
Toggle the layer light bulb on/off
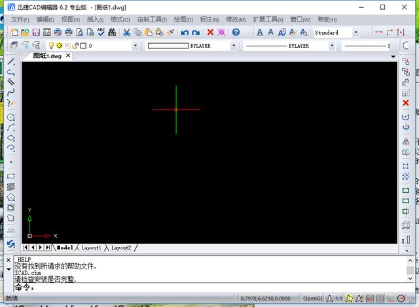click(x=50, y=46)
